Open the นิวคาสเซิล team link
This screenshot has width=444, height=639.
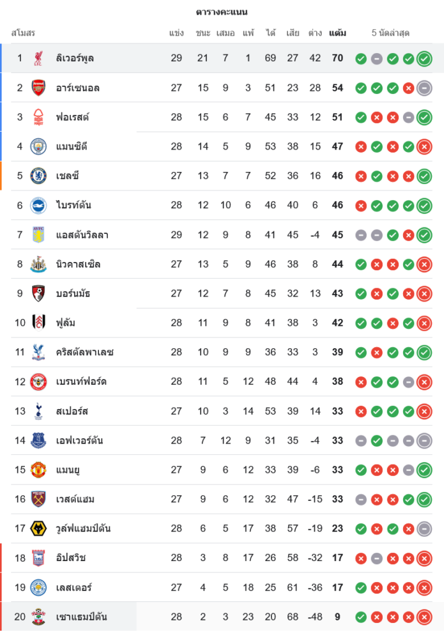78,265
